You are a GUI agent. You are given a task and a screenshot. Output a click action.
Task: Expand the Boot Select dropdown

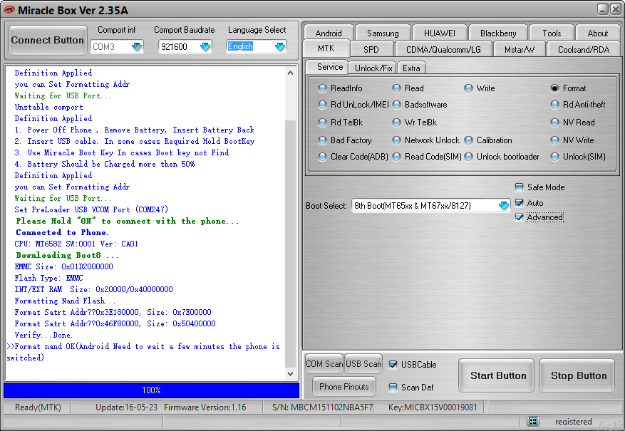pyautogui.click(x=504, y=206)
